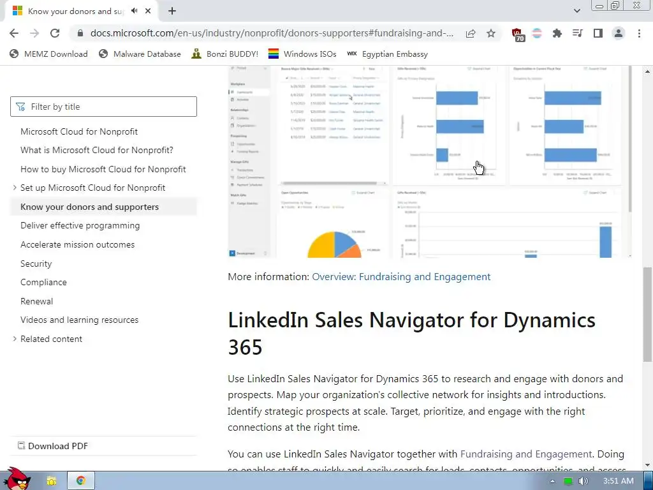Image resolution: width=653 pixels, height=490 pixels.
Task: Click the 3:51 AM taskbar clock
Action: point(619,481)
